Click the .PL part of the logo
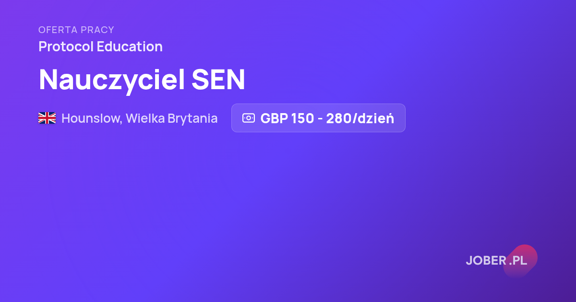The width and height of the screenshot is (576, 302). coord(518,260)
